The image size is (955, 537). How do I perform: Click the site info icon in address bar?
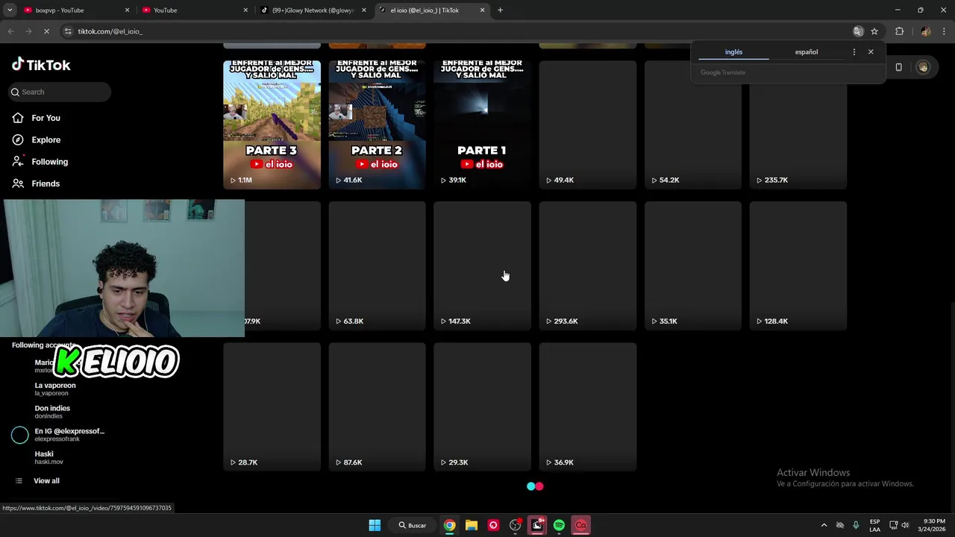[x=68, y=31]
